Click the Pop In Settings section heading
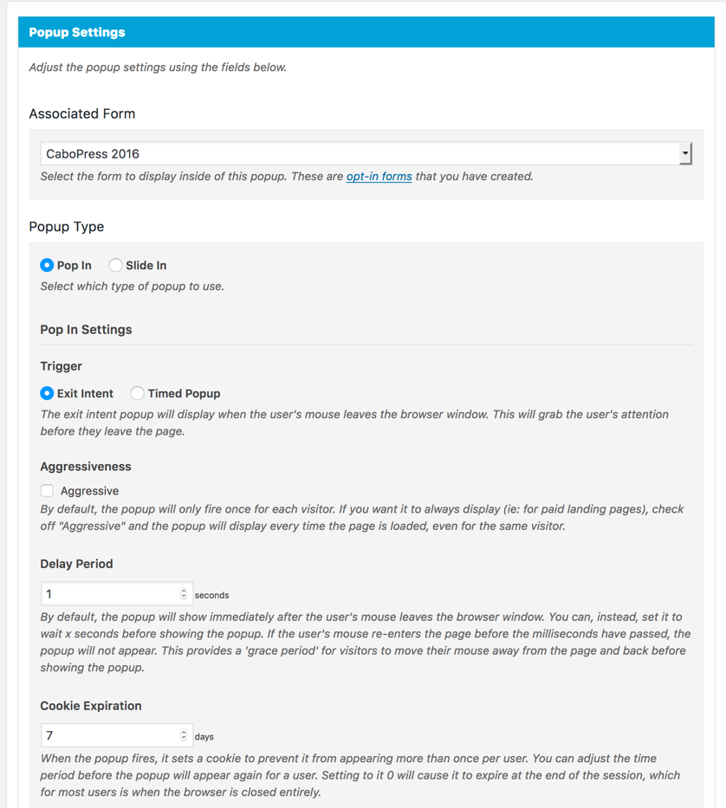Image resolution: width=726 pixels, height=808 pixels. 86,330
